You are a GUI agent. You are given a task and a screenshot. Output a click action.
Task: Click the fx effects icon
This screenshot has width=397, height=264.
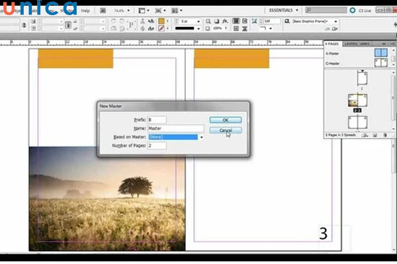click(x=225, y=21)
